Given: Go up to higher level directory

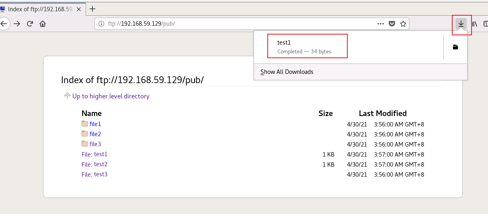Looking at the screenshot, I should [x=111, y=96].
